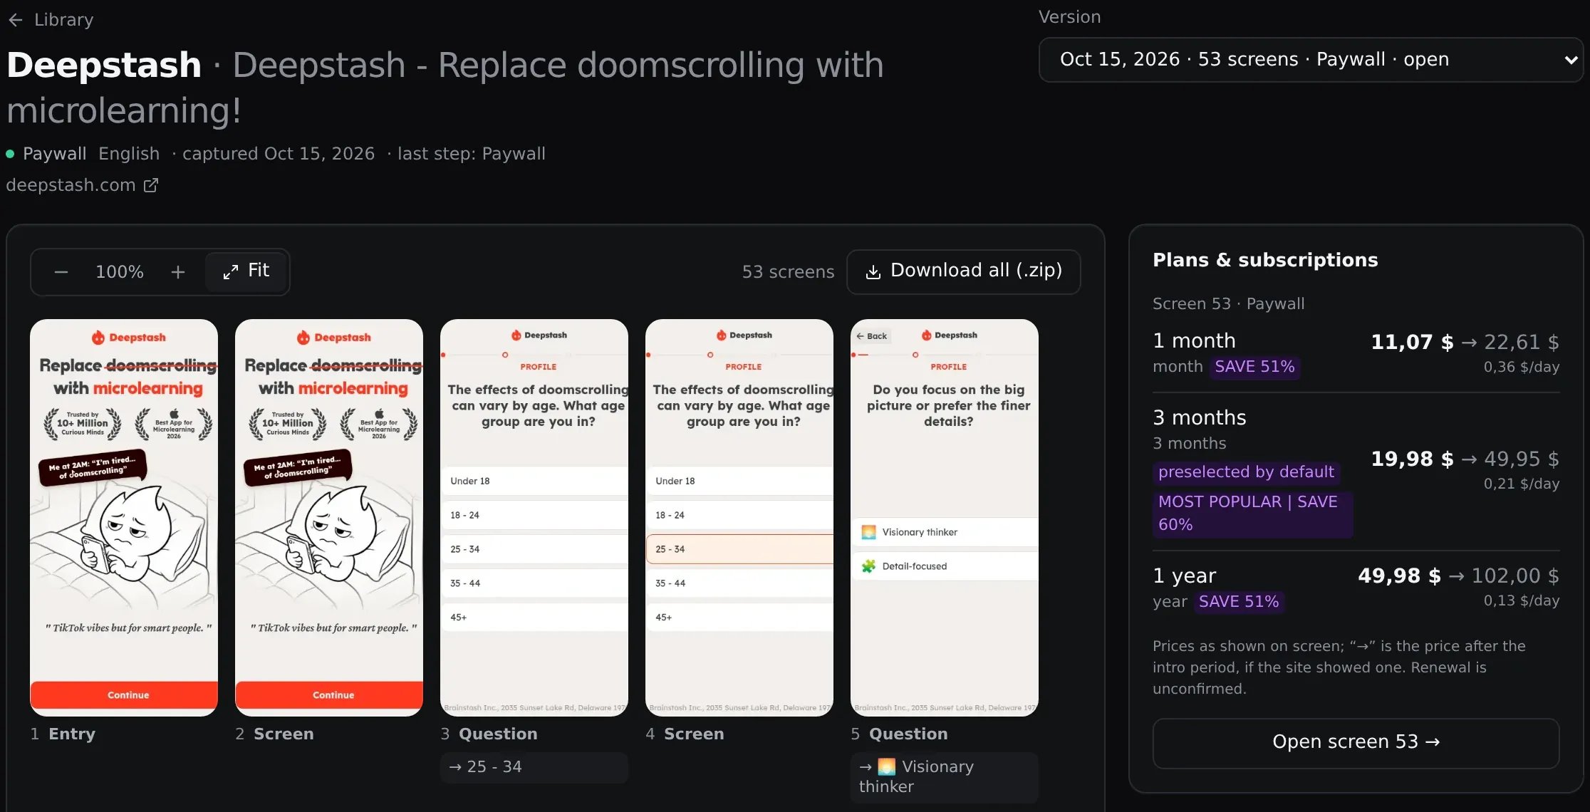Click the SAVE 51% badge on year plan

pyautogui.click(x=1239, y=602)
